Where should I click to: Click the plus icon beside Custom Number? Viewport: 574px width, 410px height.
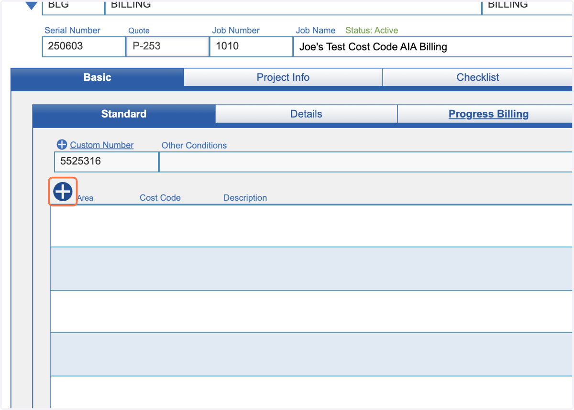pyautogui.click(x=62, y=145)
